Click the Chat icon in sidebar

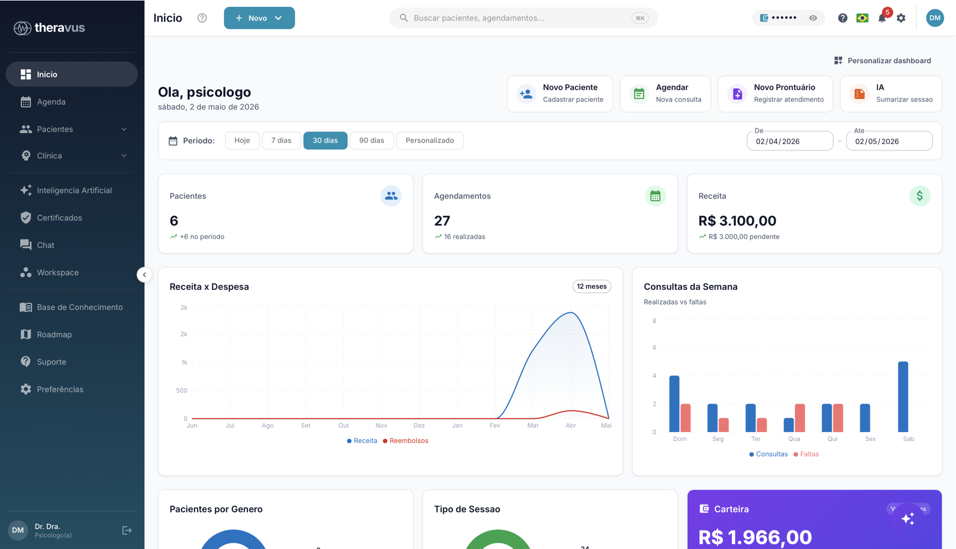pos(26,245)
